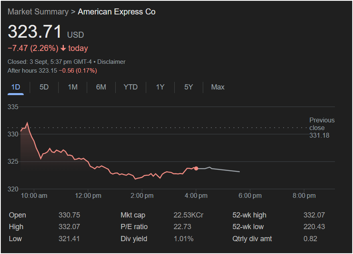Click the −0.56 (0.17%) after-hours change

(78, 71)
